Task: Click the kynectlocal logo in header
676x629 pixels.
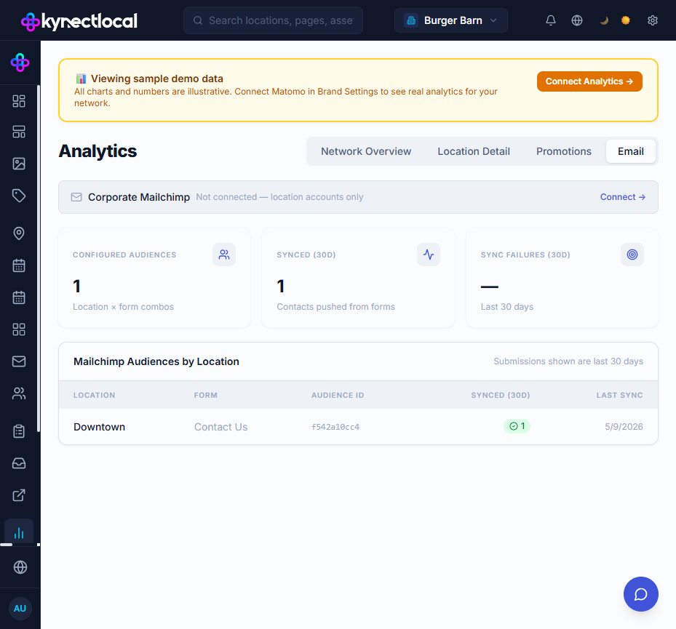Action: click(79, 21)
